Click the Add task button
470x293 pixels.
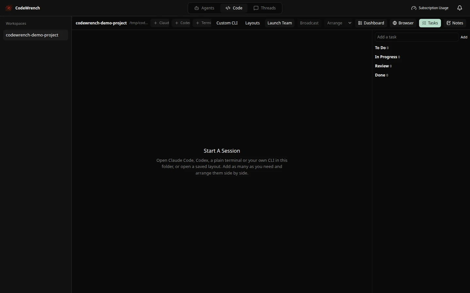tap(464, 37)
